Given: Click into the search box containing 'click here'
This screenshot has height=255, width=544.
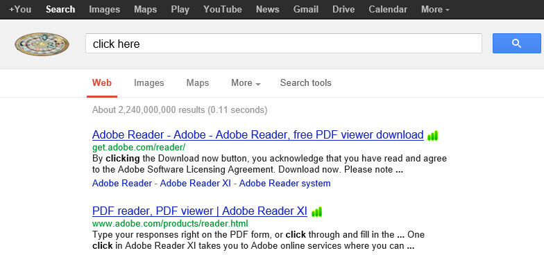Looking at the screenshot, I should (283, 44).
